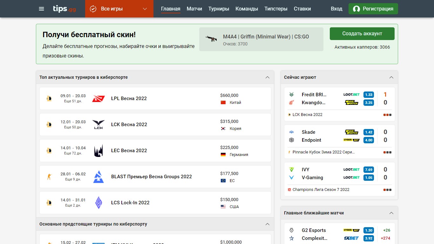Screen dimensions: 434x244
Task: Click the tips.gg logo
Action: click(64, 9)
